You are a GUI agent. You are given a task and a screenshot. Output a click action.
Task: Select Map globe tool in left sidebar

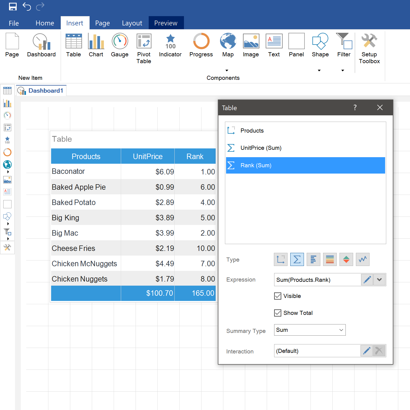coord(7,165)
